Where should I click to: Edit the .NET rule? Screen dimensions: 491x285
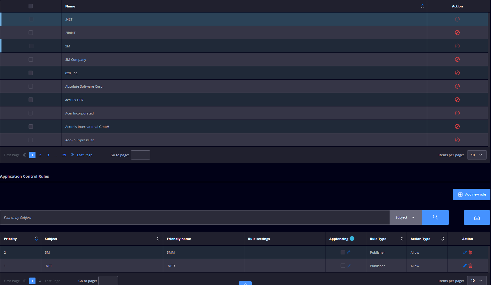point(465,266)
